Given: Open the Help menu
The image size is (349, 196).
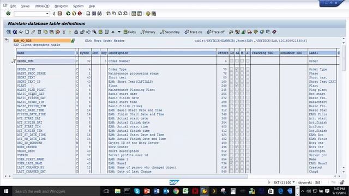Looking at the screenshot, I should point(92,6).
